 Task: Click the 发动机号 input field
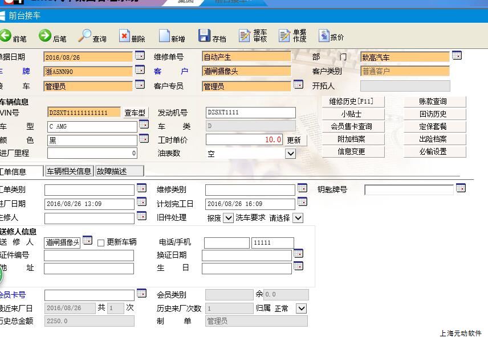coord(250,113)
